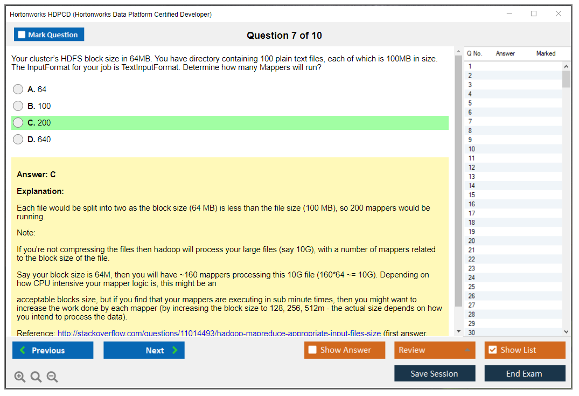The height and width of the screenshot is (396, 579).
Task: Click the zoom reset magnifier icon
Action: pyautogui.click(x=36, y=377)
